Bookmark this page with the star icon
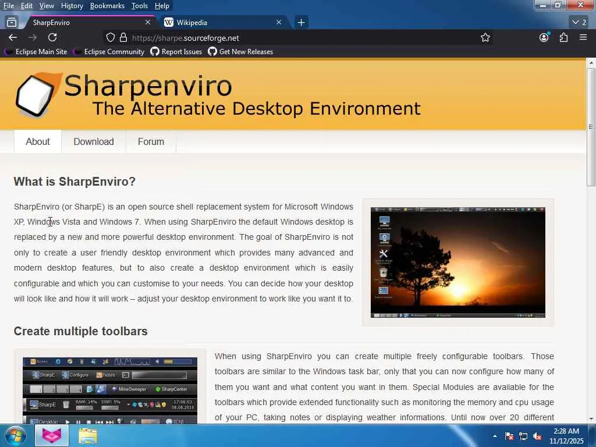Screen dimensions: 596x447 coord(485,38)
